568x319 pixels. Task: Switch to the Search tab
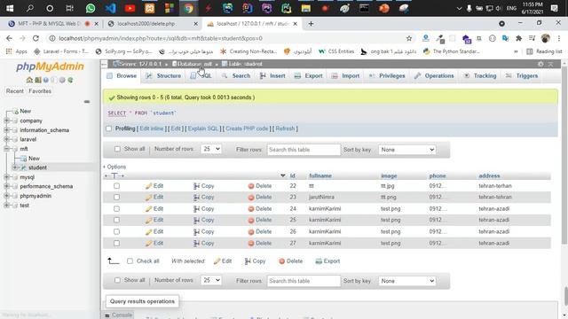[x=236, y=76]
